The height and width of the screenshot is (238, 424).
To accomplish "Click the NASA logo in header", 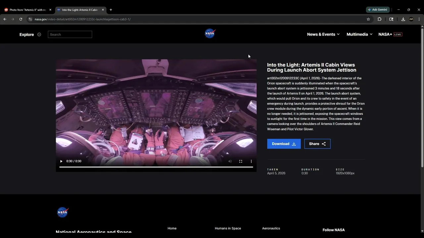I will (x=210, y=33).
